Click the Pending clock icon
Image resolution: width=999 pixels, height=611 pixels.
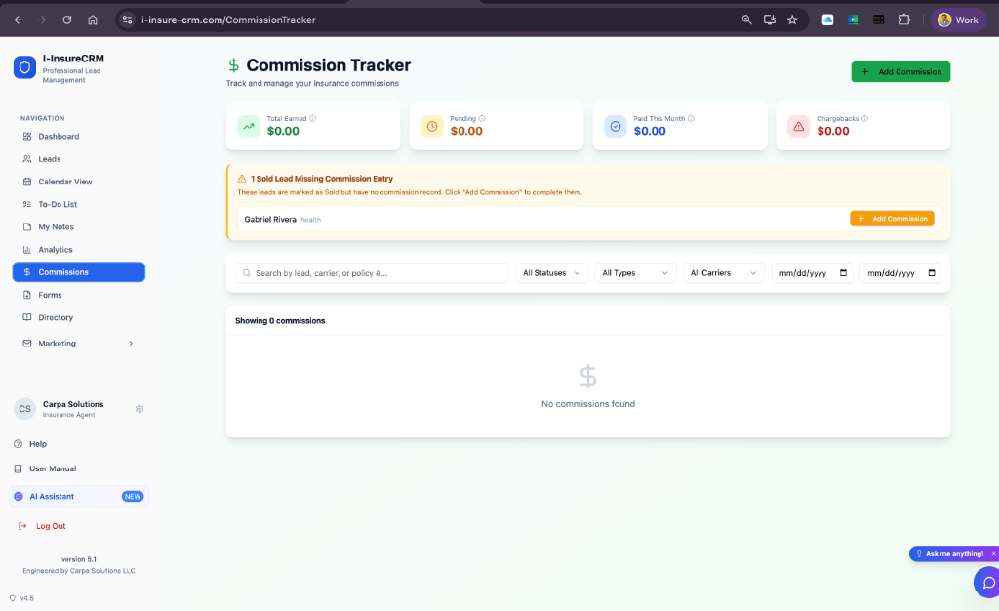point(432,126)
